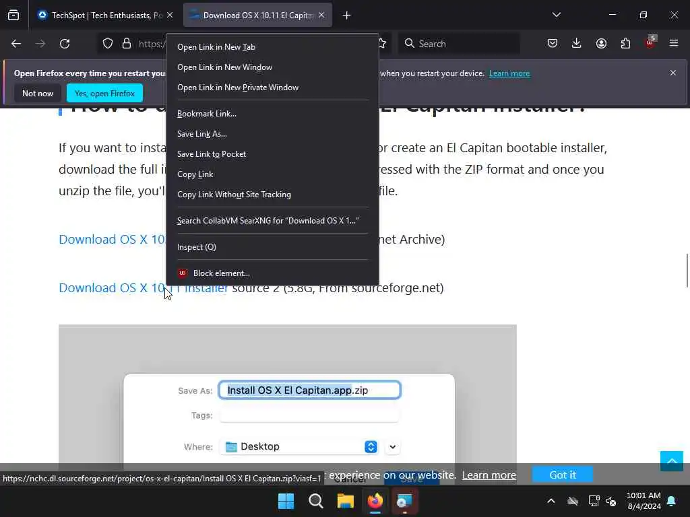Open extensions puzzle icon
690x517 pixels.
(625, 44)
